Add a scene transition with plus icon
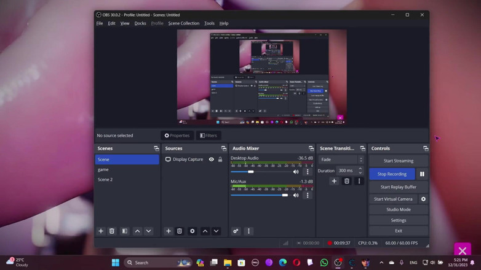 (334, 181)
